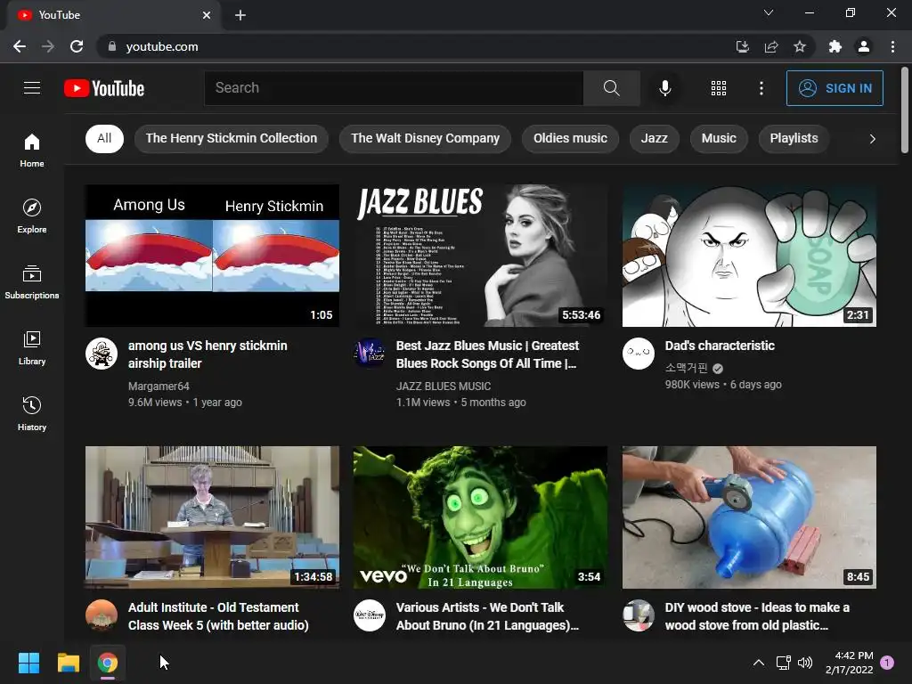912x684 pixels.
Task: Select the Music chip
Action: pyautogui.click(x=719, y=138)
